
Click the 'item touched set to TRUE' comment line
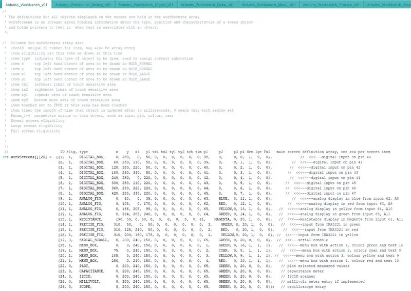68,105
